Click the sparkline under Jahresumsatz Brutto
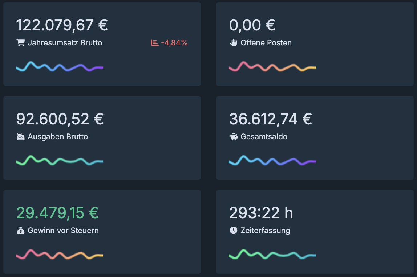This screenshot has height=277, width=417. 59,67
